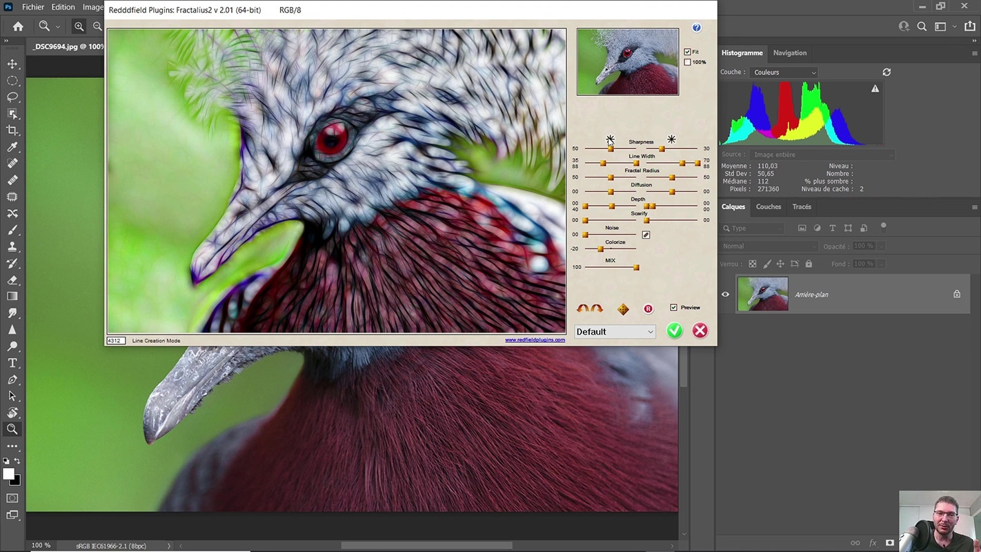Toggle the Preview checkbox

coord(673,308)
